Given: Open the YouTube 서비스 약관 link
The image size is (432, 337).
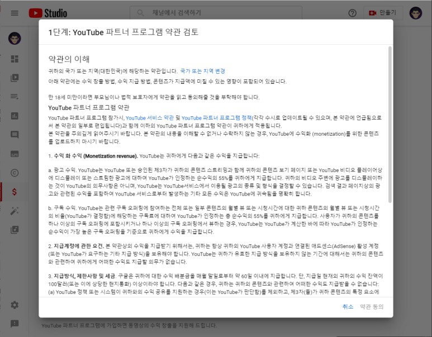Looking at the screenshot, I should 150,118.
